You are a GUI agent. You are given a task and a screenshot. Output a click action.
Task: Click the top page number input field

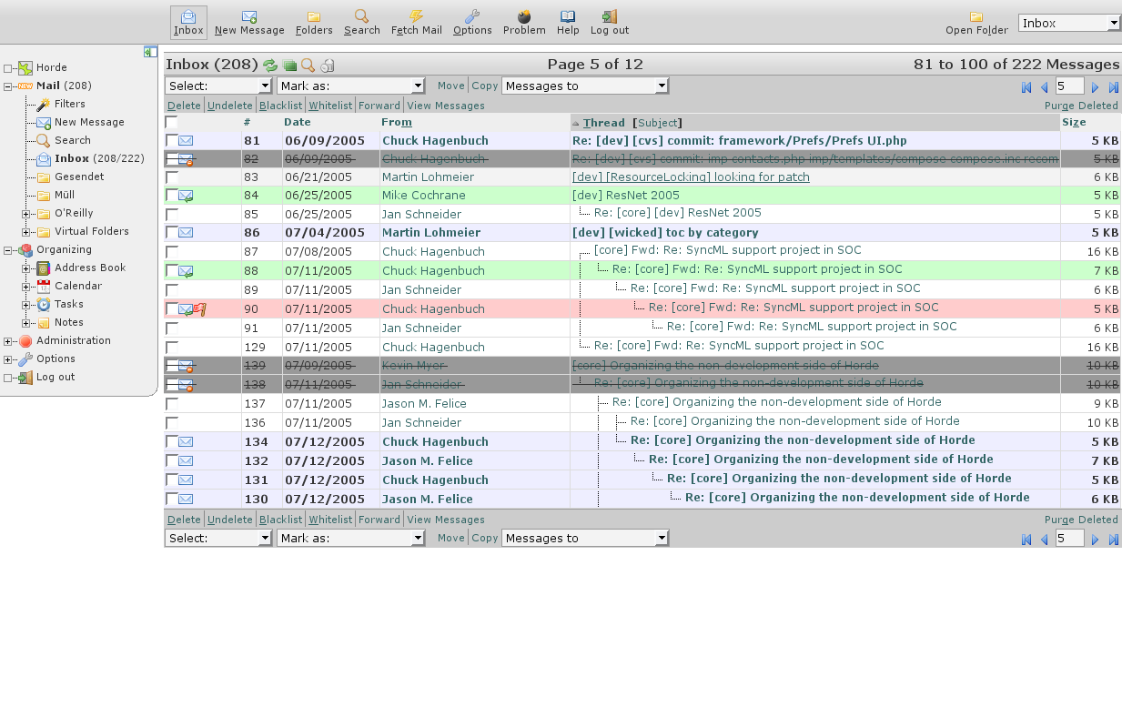(x=1070, y=86)
